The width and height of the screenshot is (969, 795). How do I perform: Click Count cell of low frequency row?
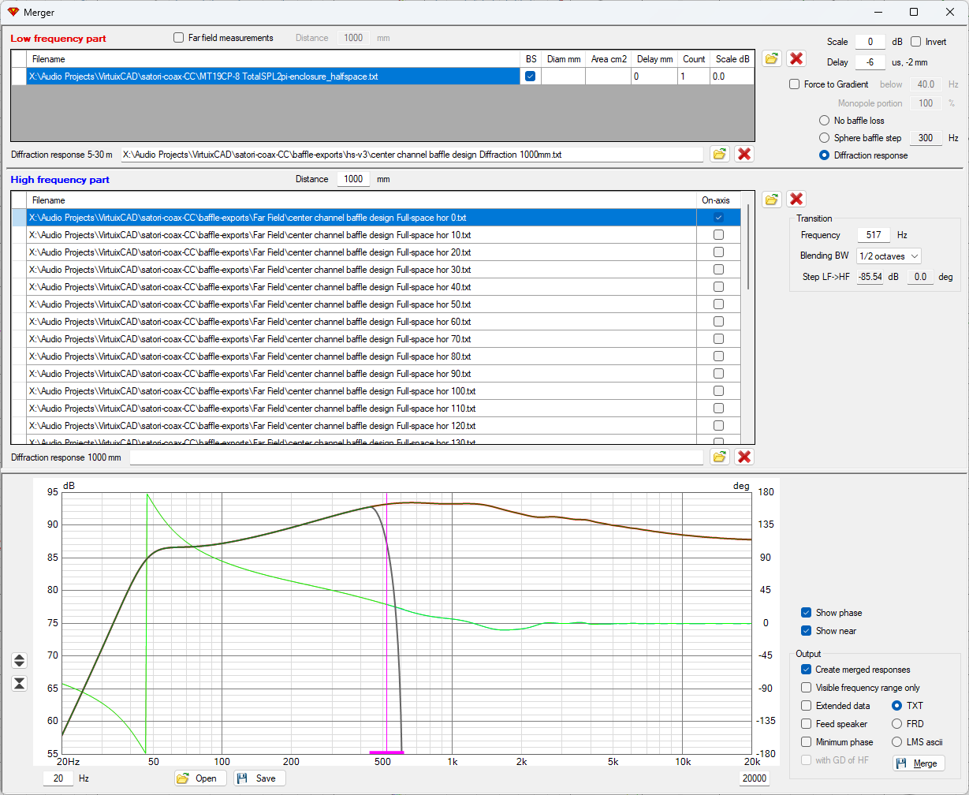point(693,77)
